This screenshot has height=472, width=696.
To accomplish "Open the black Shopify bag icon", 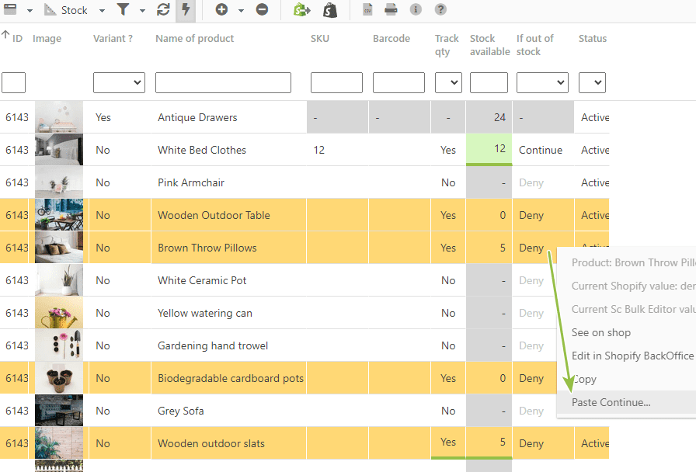I will coord(330,10).
